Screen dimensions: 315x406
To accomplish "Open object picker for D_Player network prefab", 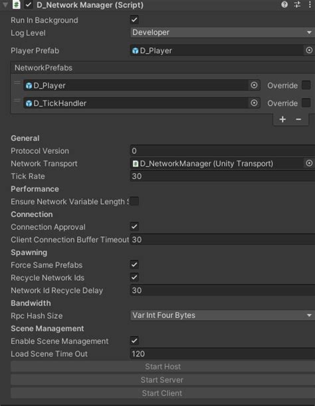I will pyautogui.click(x=254, y=85).
